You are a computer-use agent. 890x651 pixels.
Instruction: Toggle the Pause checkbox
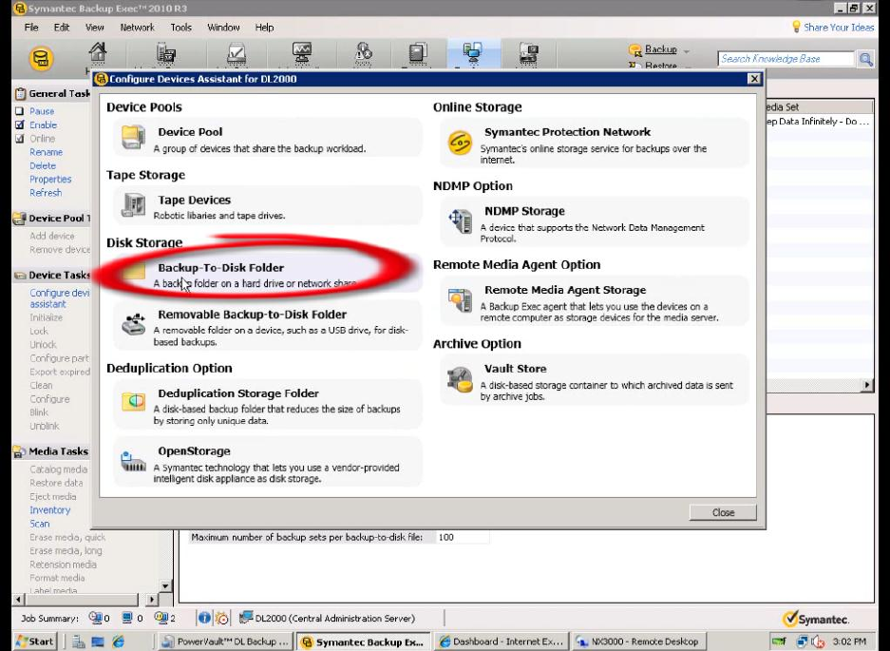(20, 111)
